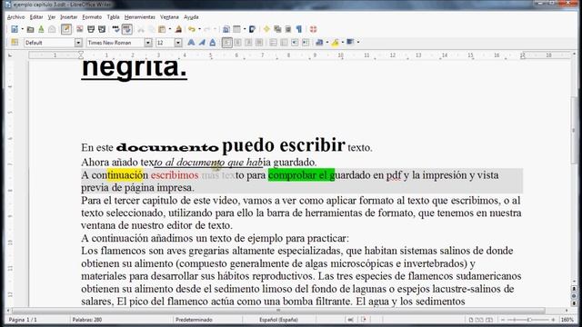The image size is (582, 327).
Task: Save the document using the green Save icon
Action: (41, 29)
